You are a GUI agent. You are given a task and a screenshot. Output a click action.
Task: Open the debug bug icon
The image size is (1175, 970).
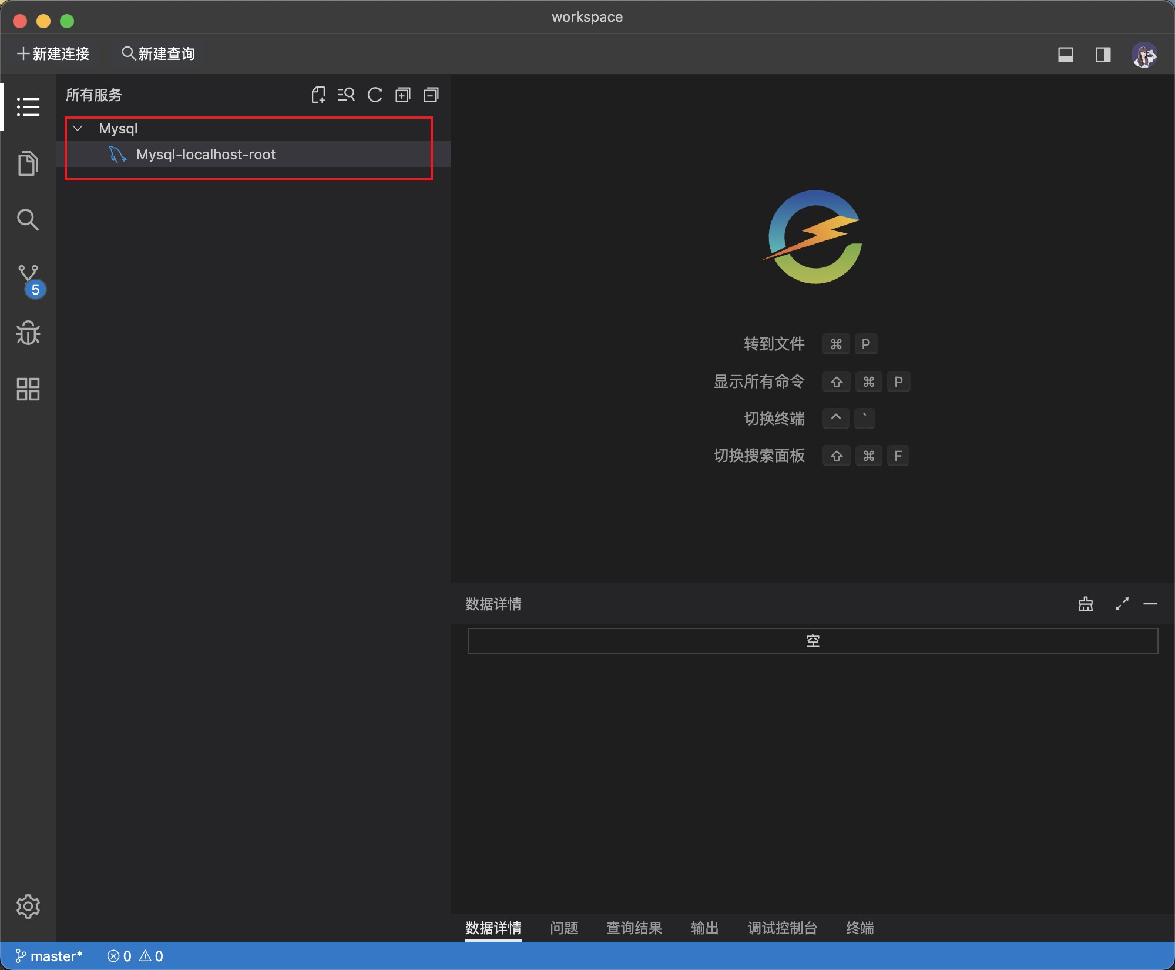(28, 333)
